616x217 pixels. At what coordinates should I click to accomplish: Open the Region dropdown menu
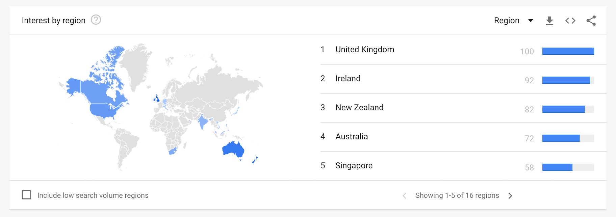(513, 21)
